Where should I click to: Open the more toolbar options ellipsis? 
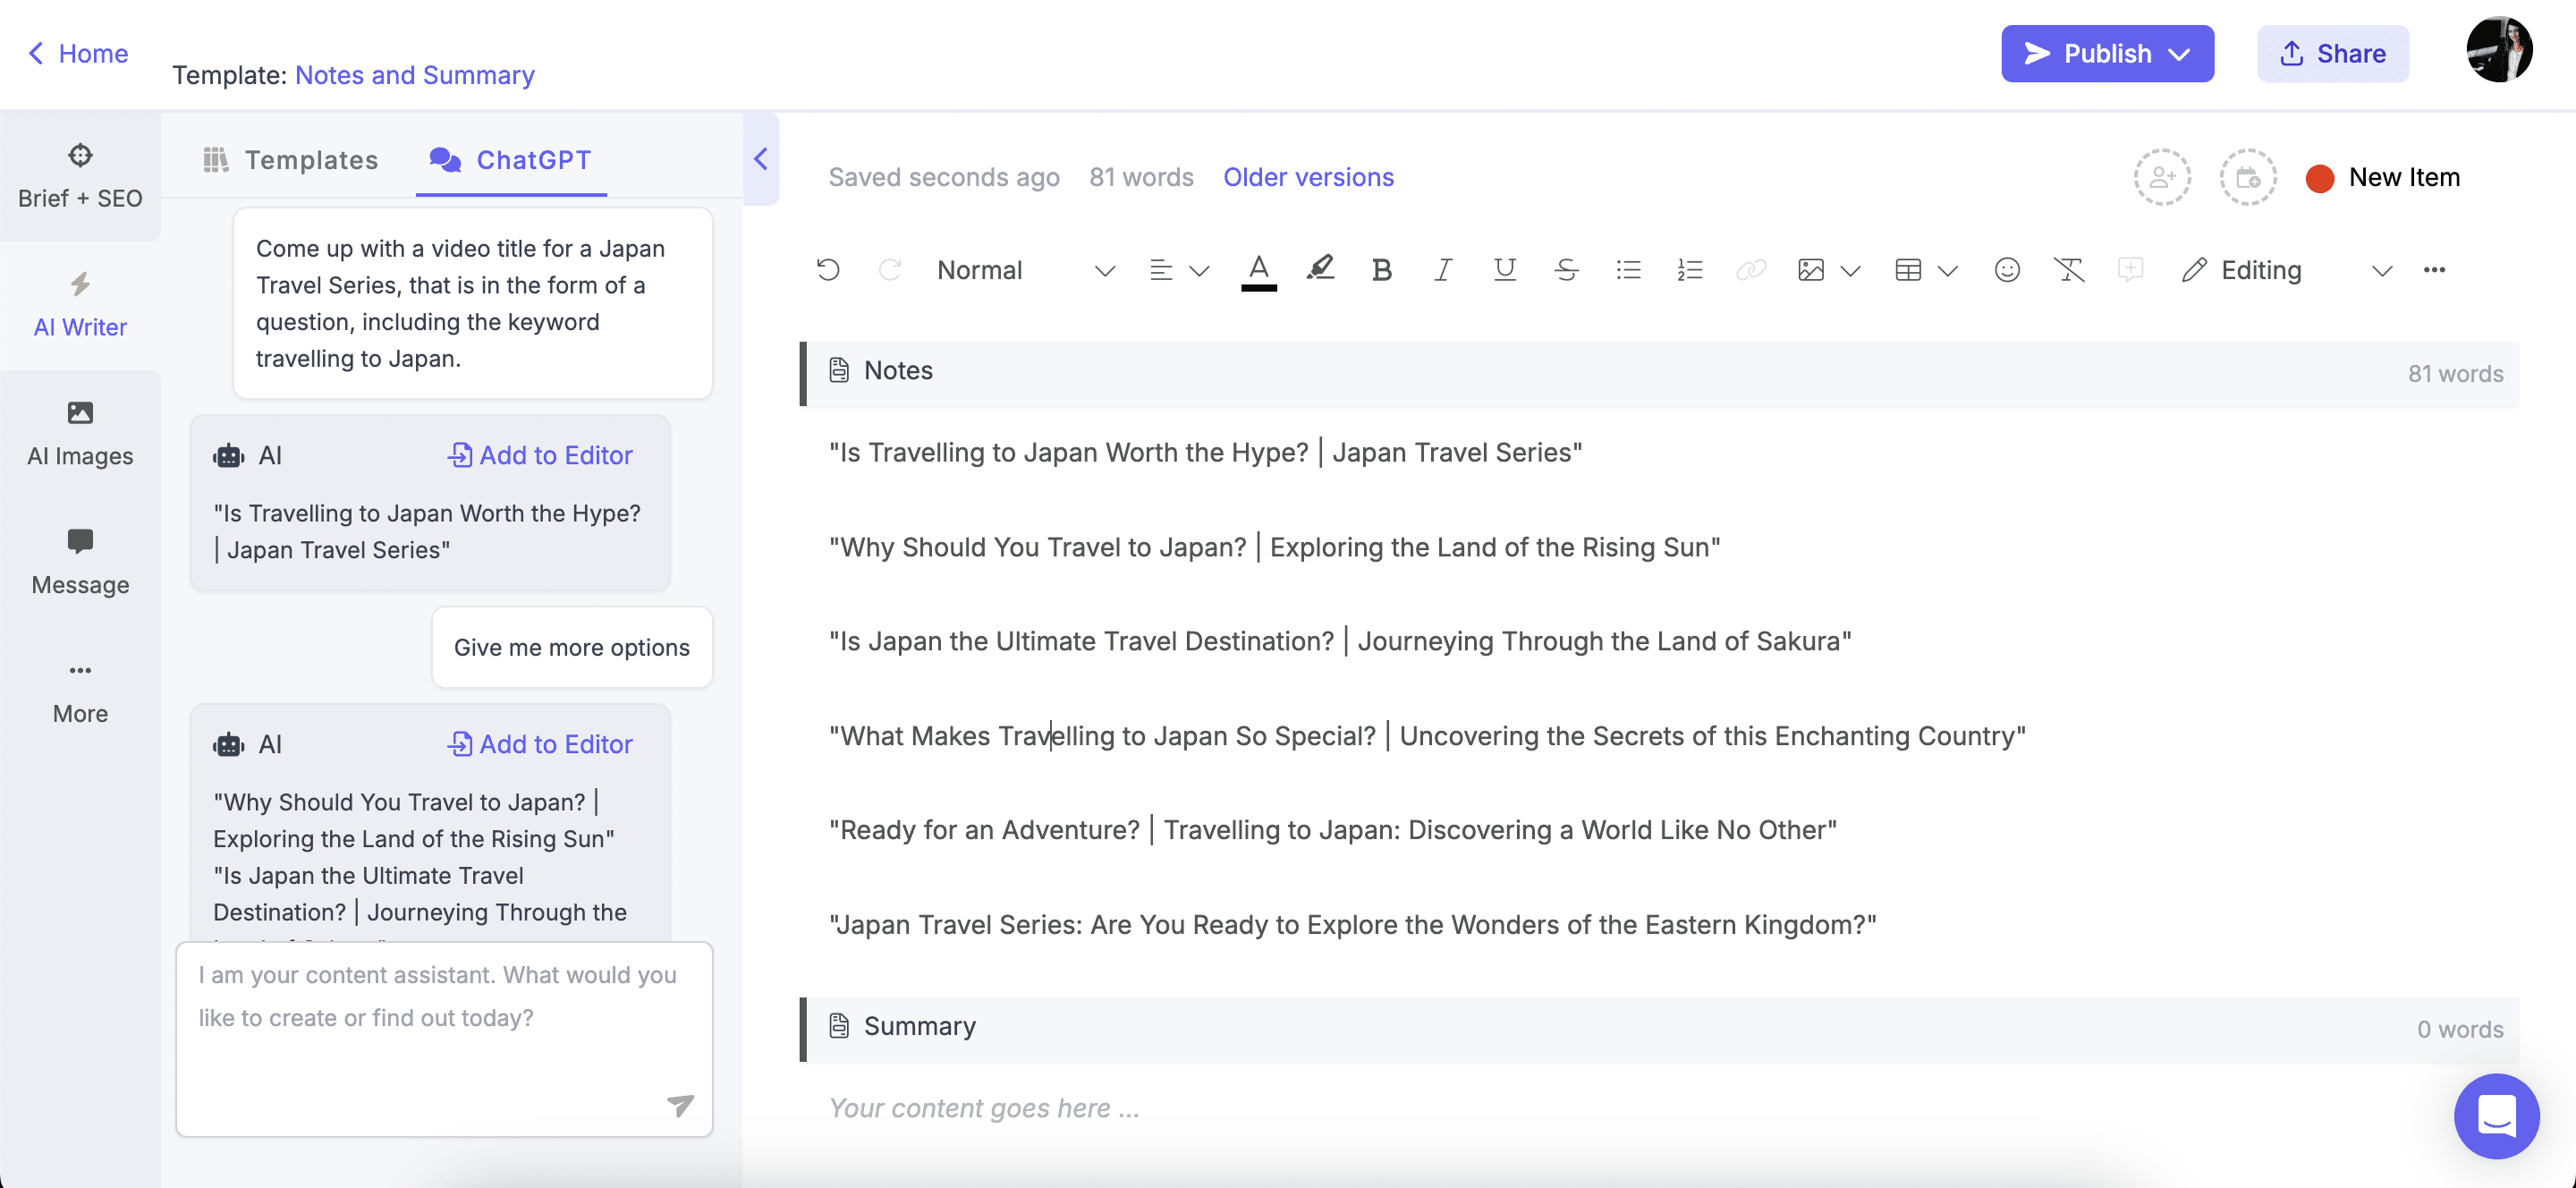coord(2434,270)
